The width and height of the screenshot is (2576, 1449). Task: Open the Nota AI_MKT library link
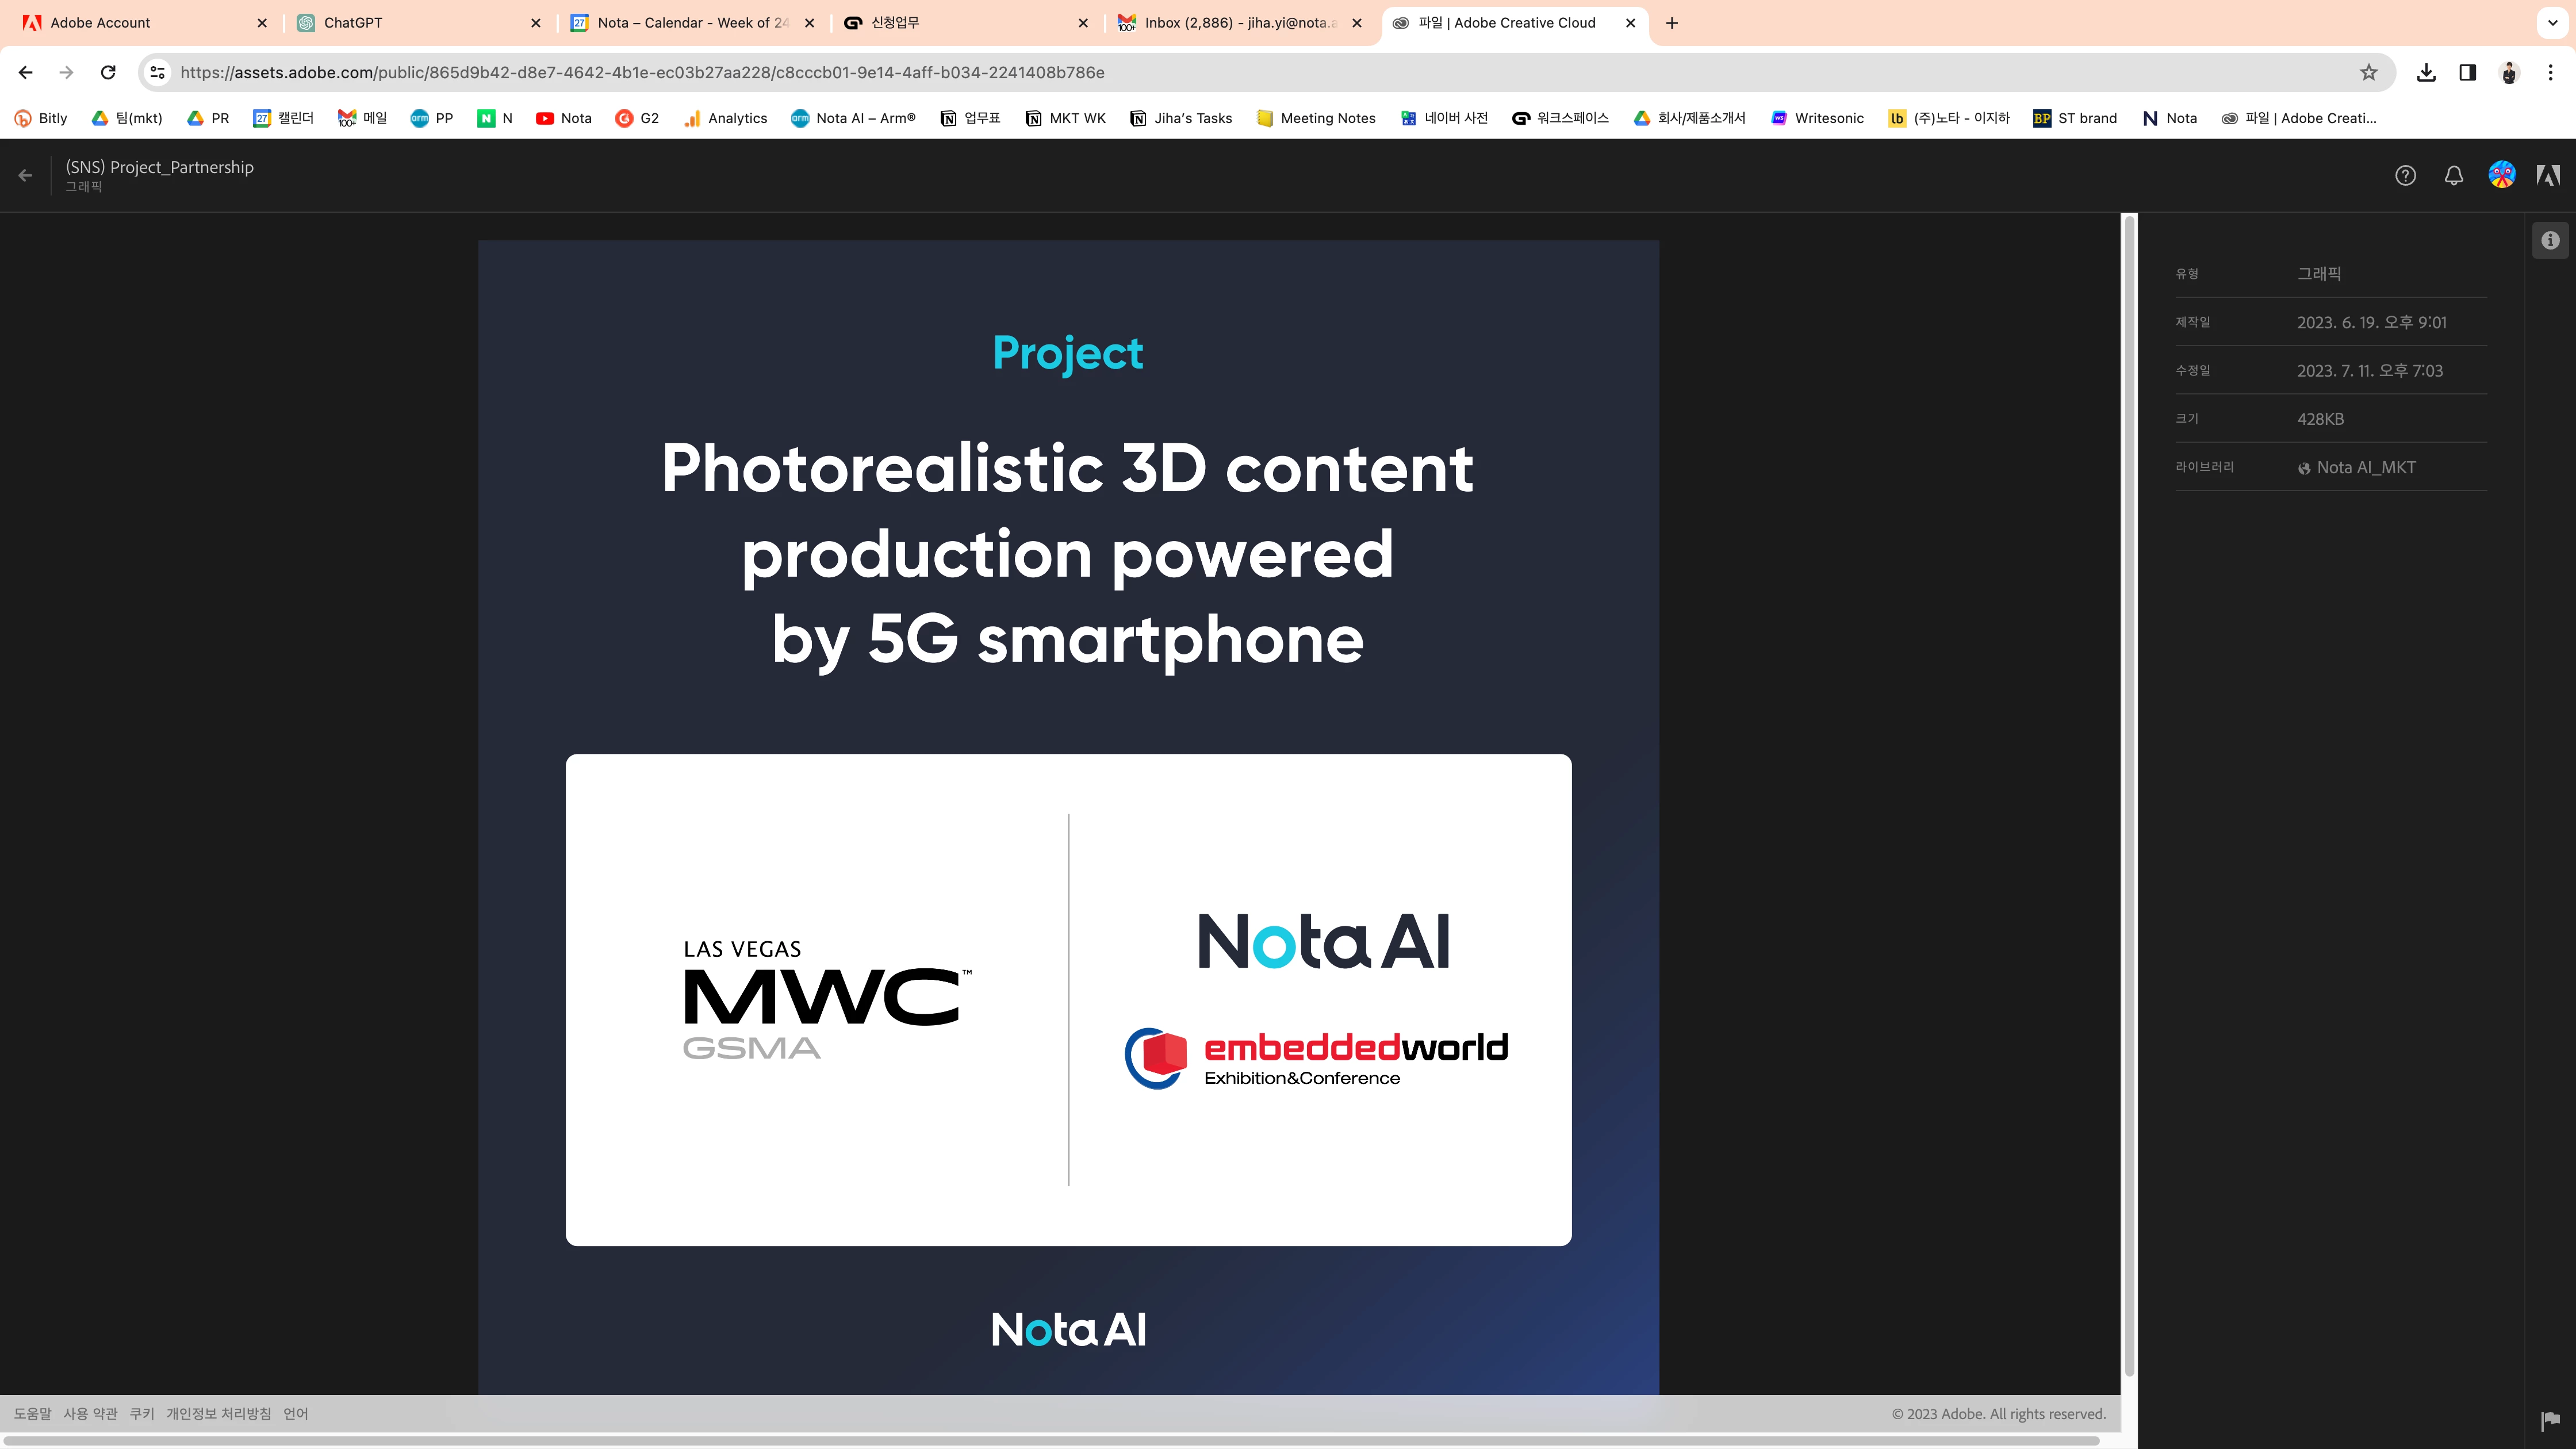[2365, 468]
